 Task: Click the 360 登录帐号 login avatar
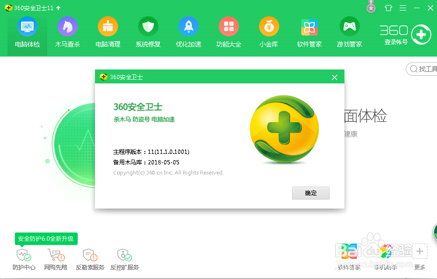click(x=421, y=35)
